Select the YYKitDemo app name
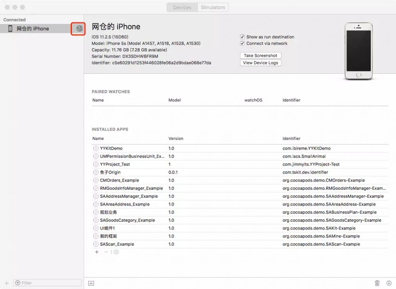 pos(111,148)
